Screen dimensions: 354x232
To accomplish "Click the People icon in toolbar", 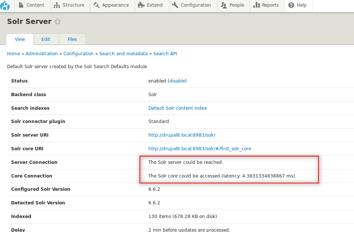I will (x=224, y=5).
